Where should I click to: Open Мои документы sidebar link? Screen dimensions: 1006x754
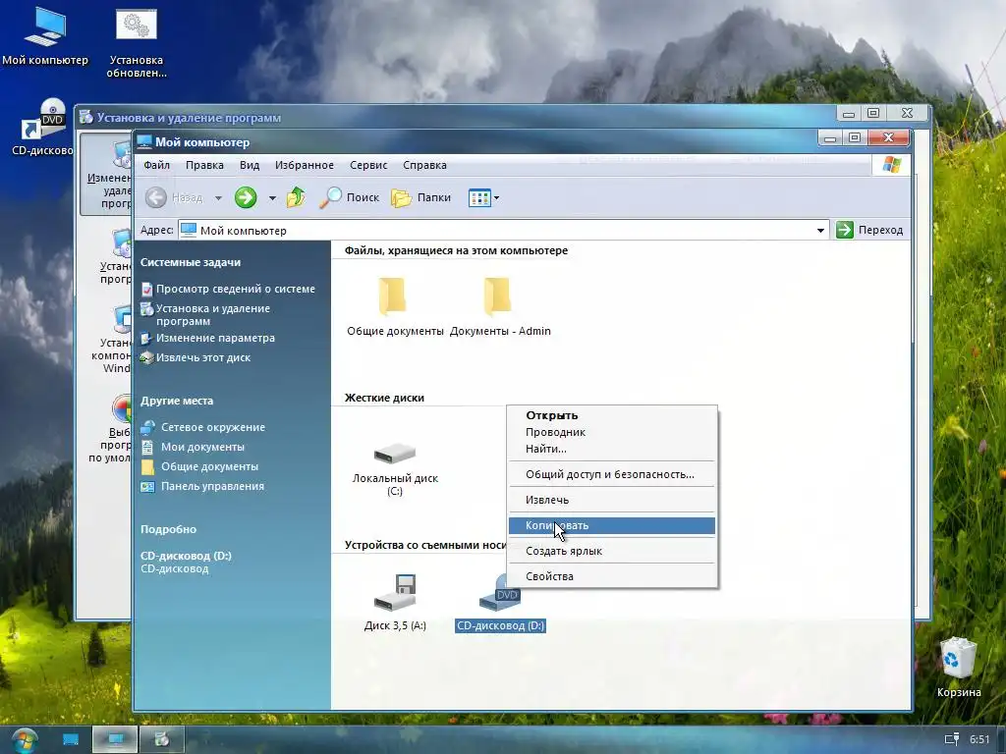[x=202, y=447]
